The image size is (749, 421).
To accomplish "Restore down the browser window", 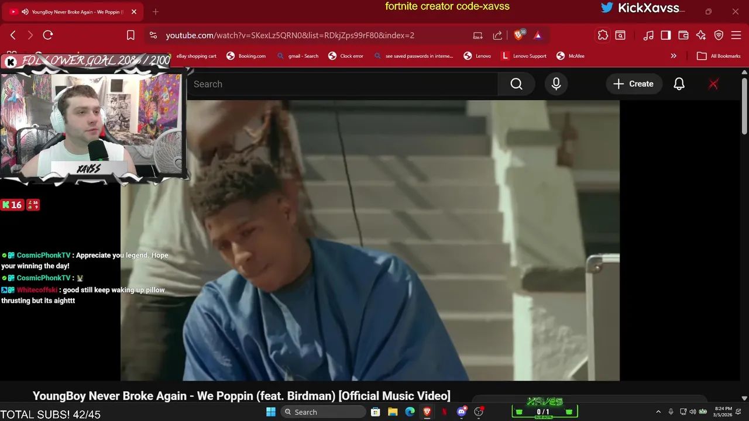I will pyautogui.click(x=709, y=12).
